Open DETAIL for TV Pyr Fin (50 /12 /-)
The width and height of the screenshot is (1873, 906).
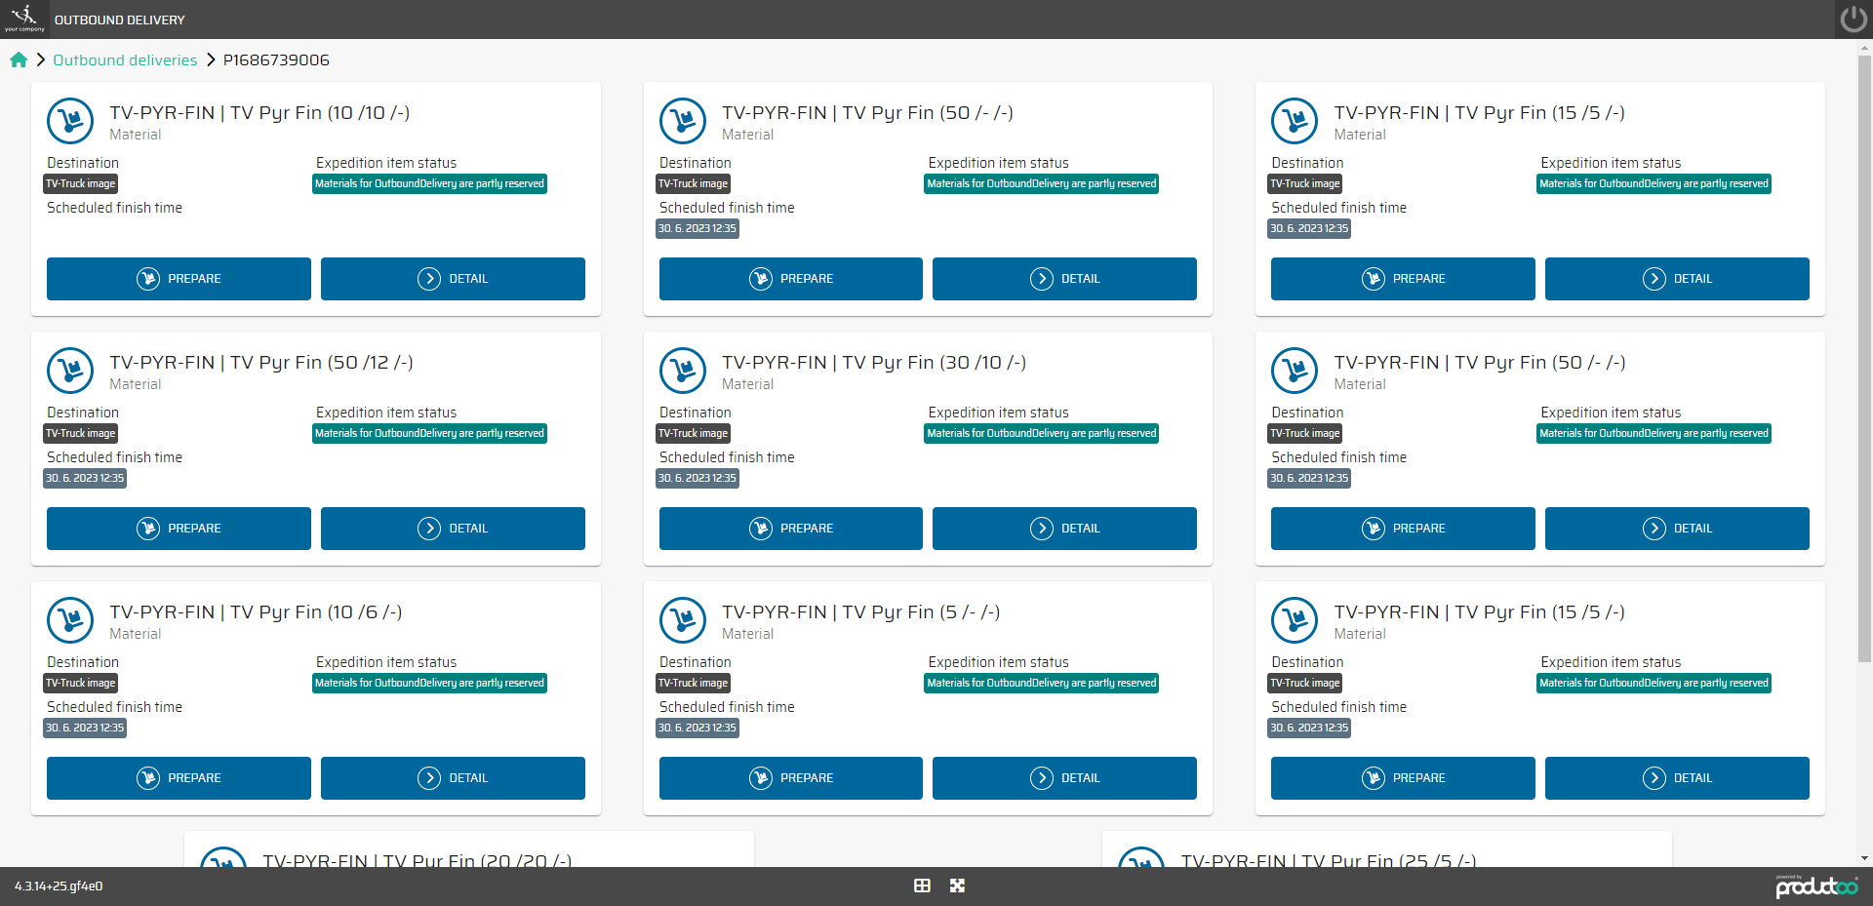[453, 529]
